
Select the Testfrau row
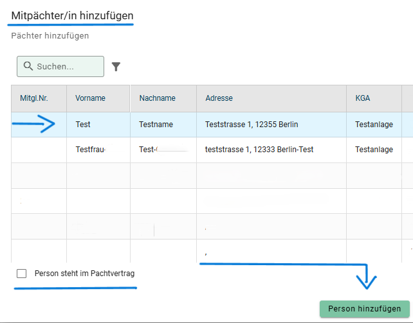[90, 150]
